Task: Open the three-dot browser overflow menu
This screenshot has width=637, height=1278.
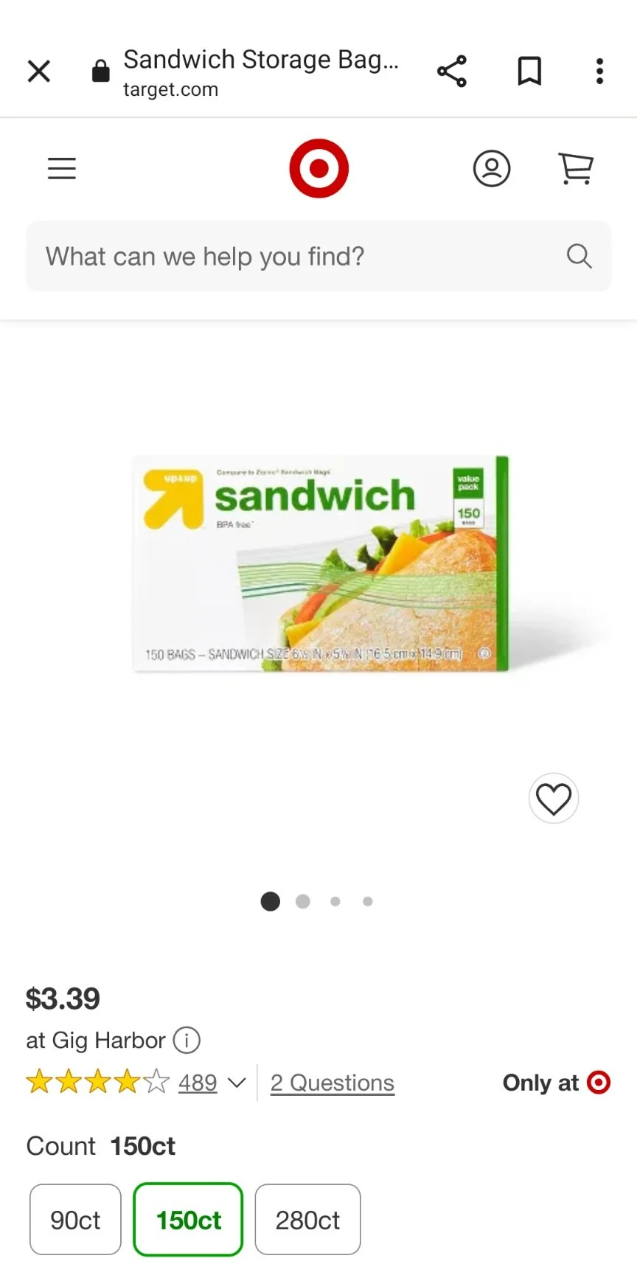Action: pos(599,72)
